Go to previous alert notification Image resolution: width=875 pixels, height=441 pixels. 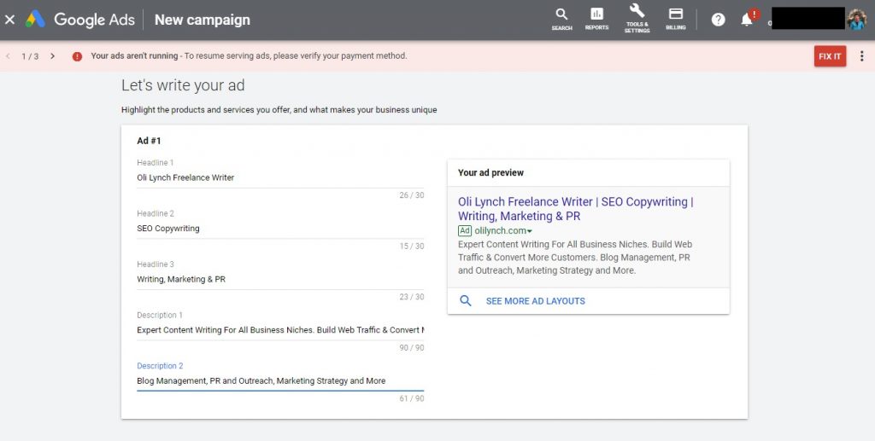9,55
